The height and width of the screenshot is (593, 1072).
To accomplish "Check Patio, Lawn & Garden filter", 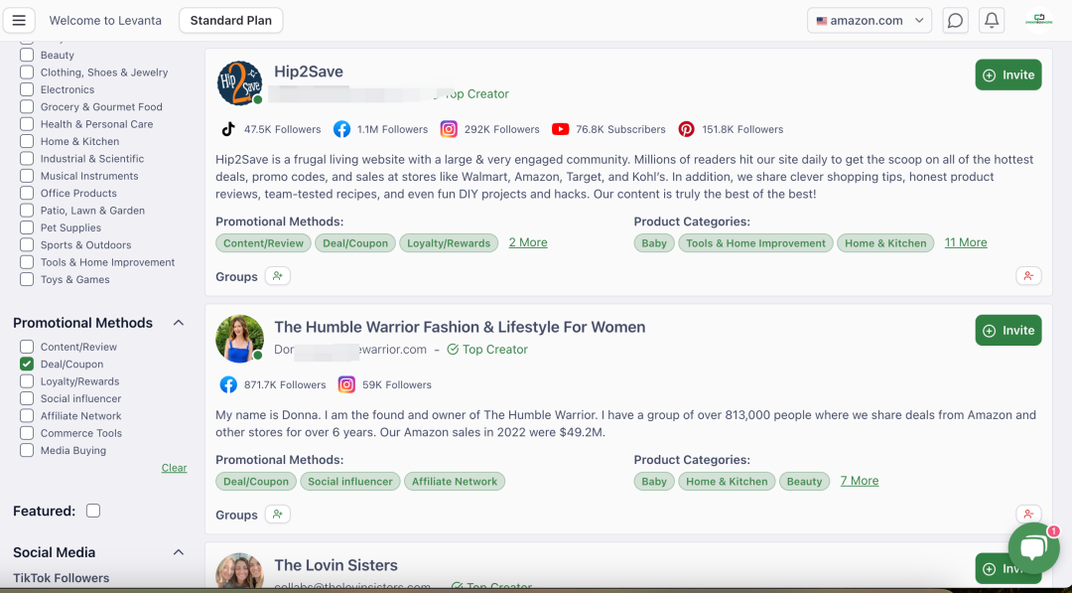I will [27, 210].
